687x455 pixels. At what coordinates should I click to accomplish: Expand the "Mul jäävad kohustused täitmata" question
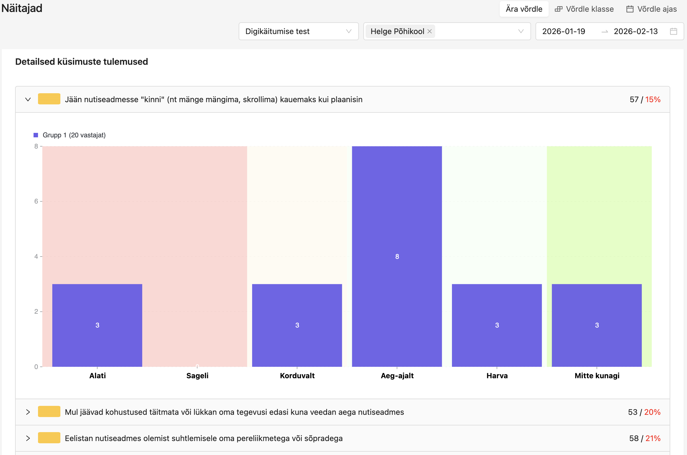(28, 412)
